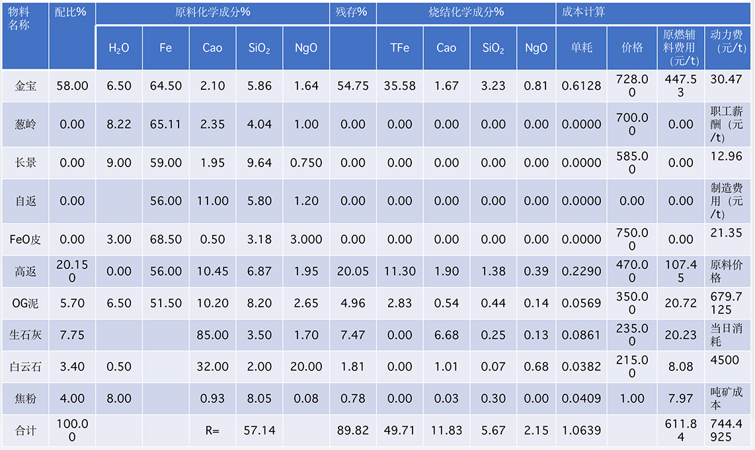Select the 1.0639 total 单耗 cell
Screen dimensions: 755x450
pos(581,431)
